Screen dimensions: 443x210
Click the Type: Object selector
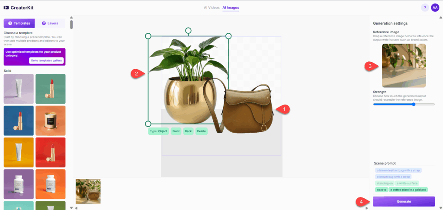[x=158, y=131]
